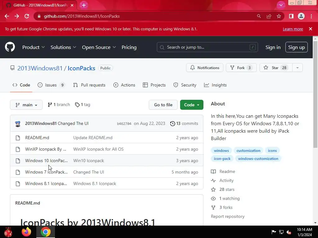This screenshot has height=238, width=318.
Task: Open the Update README.md commit message
Action: [x=93, y=138]
